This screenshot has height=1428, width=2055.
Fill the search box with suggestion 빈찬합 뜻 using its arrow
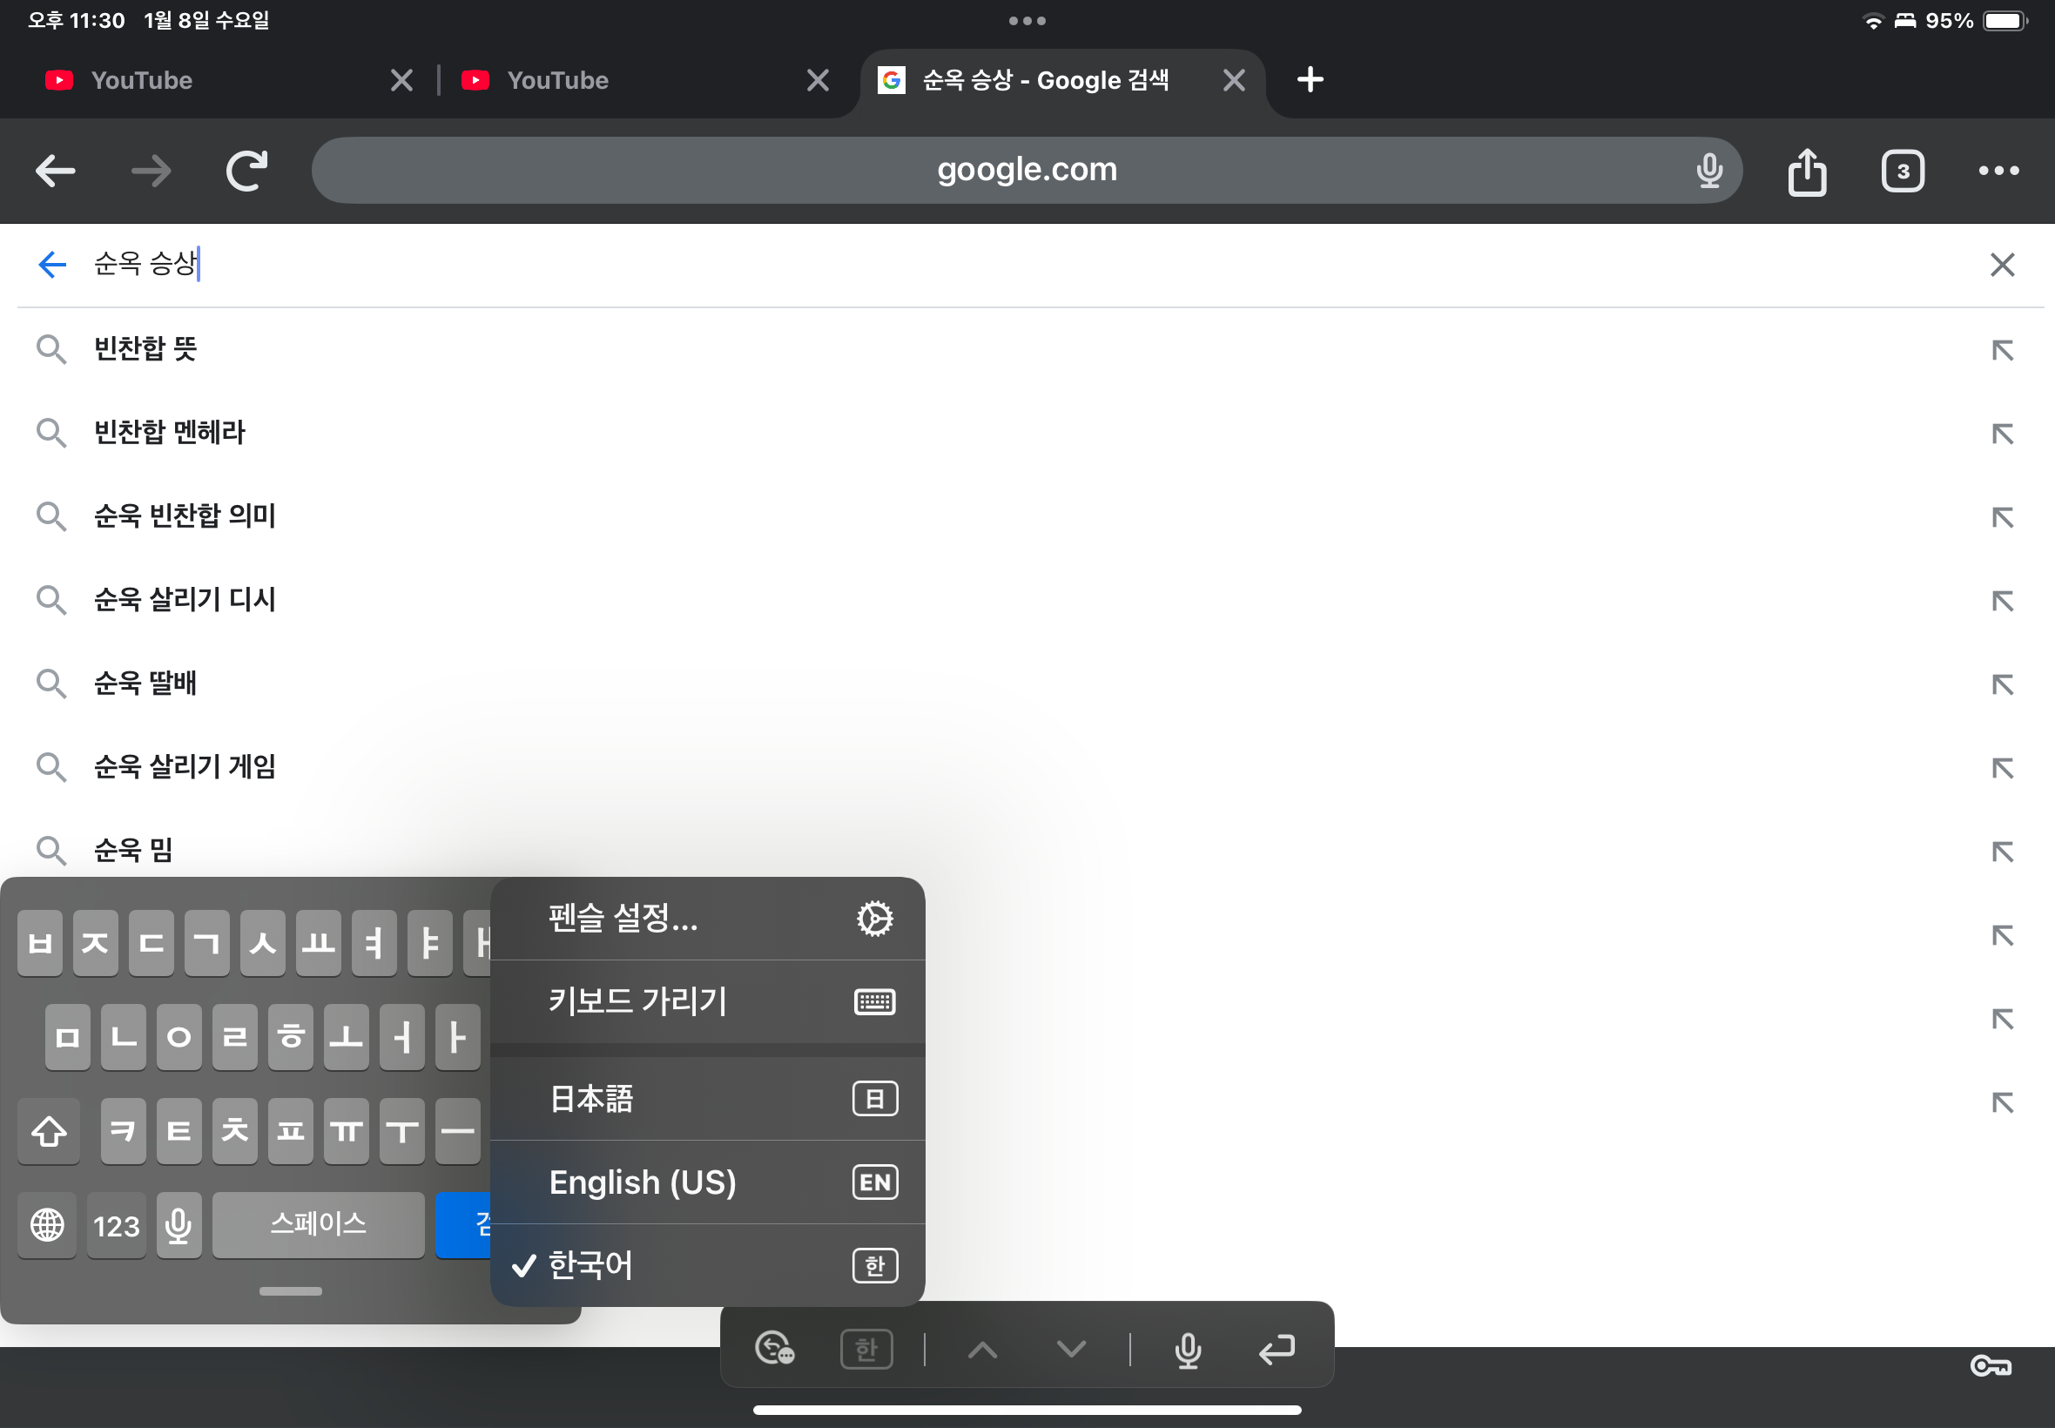pyautogui.click(x=2002, y=350)
